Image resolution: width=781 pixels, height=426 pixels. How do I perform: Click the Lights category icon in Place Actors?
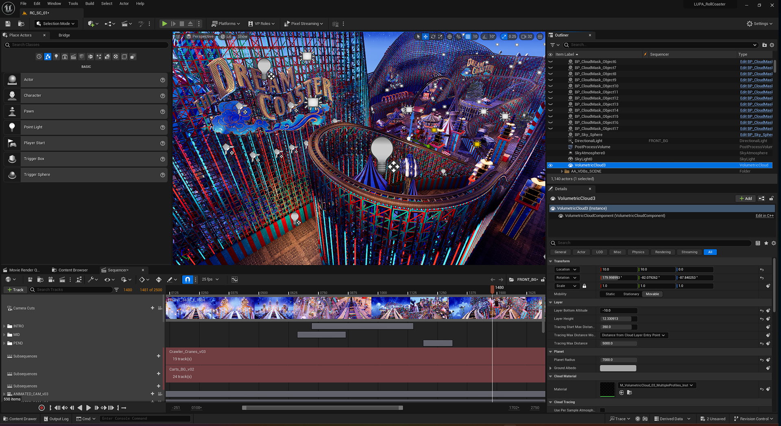click(56, 57)
